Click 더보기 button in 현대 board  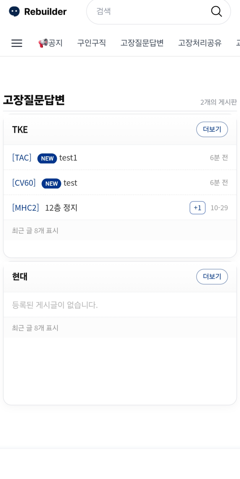click(212, 277)
